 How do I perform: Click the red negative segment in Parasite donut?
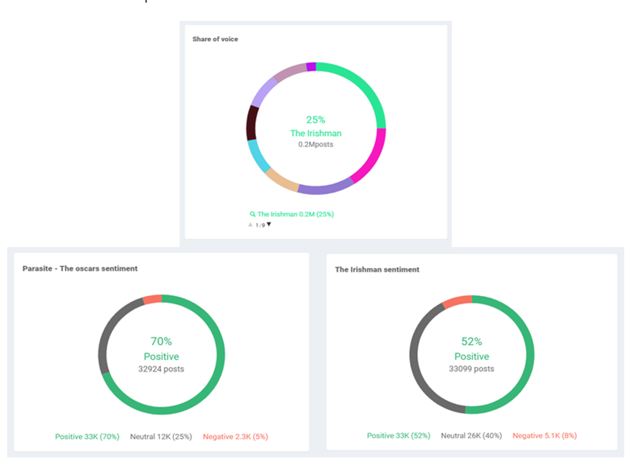(x=152, y=299)
